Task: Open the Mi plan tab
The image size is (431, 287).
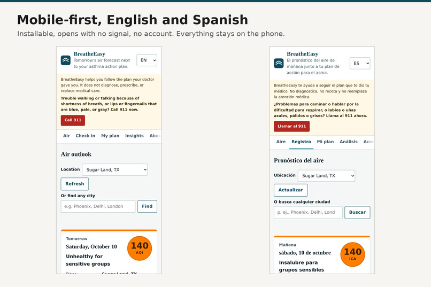Action: 326,142
